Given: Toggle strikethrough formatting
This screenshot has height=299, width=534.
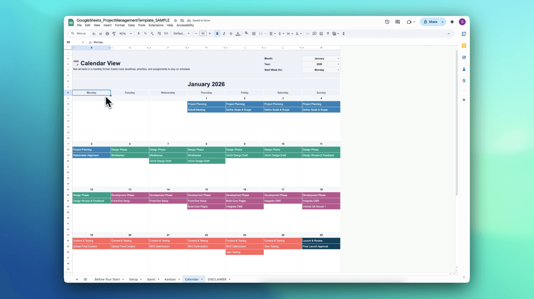Looking at the screenshot, I should [x=231, y=33].
